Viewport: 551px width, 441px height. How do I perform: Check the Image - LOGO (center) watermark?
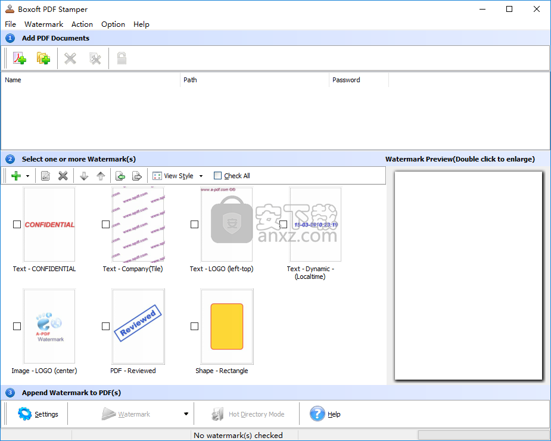coord(17,327)
